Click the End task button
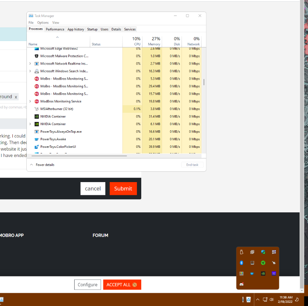 coord(192,165)
